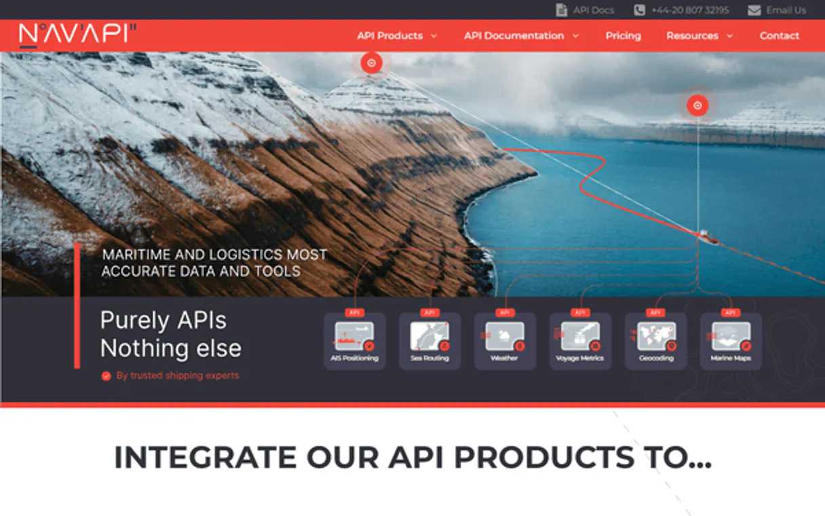Click the phone icon in top bar
This screenshot has width=825, height=516.
click(639, 10)
